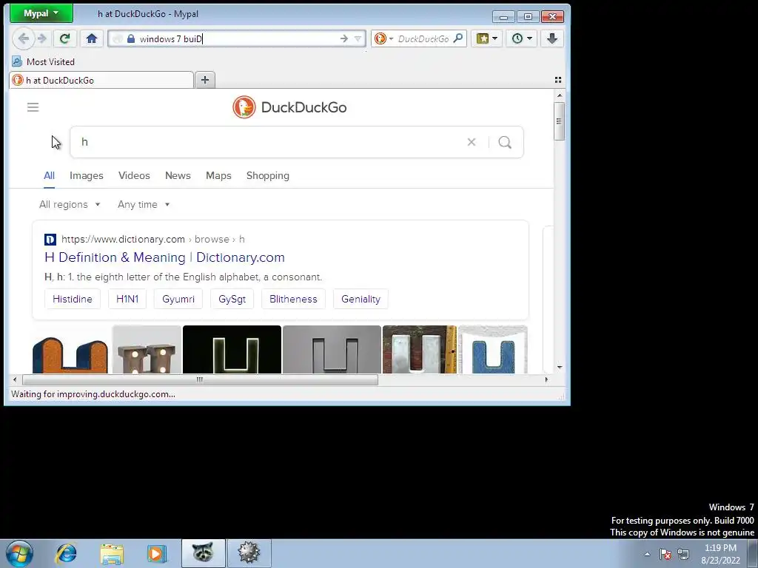Open the Blitheness related link
The image size is (758, 568).
pyautogui.click(x=293, y=299)
